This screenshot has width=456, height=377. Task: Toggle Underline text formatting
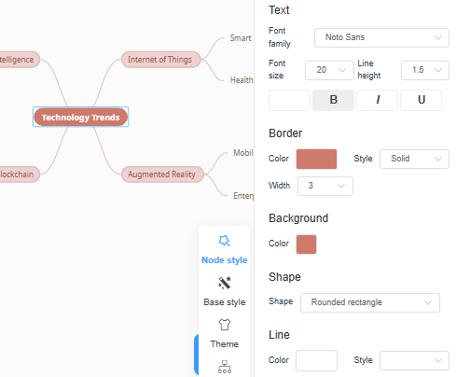pos(421,100)
